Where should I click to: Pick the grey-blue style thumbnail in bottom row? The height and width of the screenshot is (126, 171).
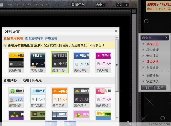(x=60, y=115)
